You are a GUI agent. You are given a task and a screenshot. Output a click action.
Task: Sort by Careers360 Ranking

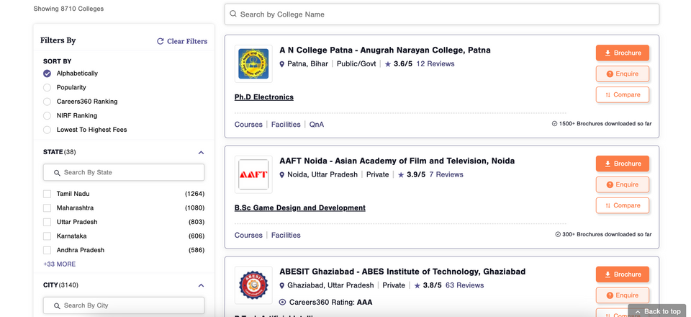[x=48, y=102]
